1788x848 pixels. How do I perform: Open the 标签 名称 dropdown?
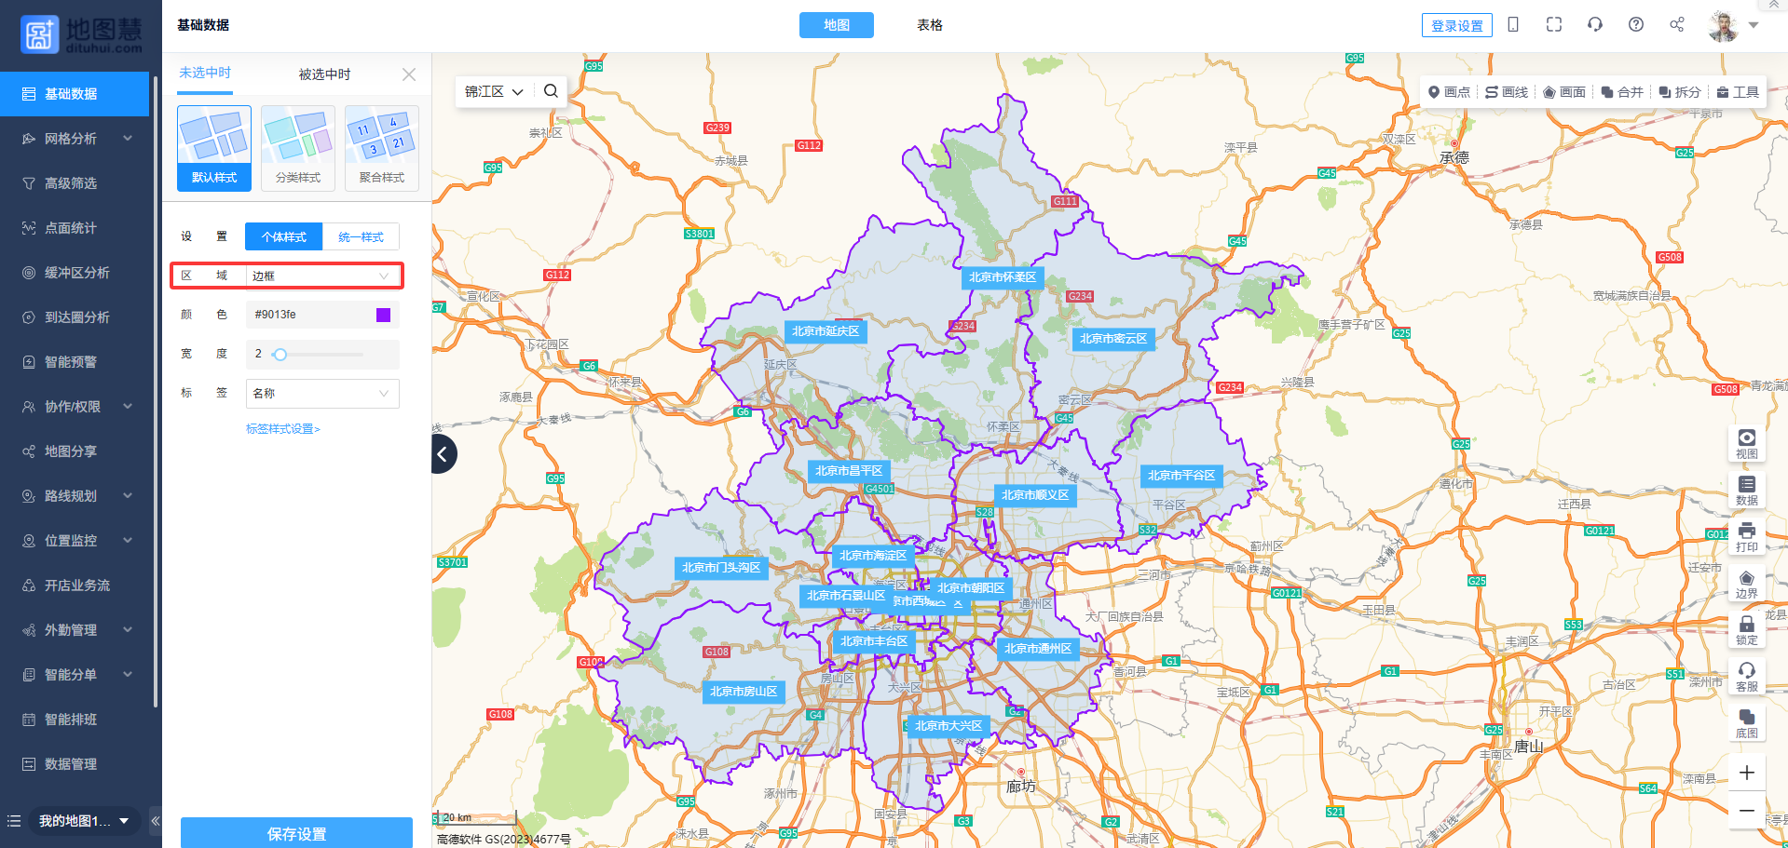(321, 394)
